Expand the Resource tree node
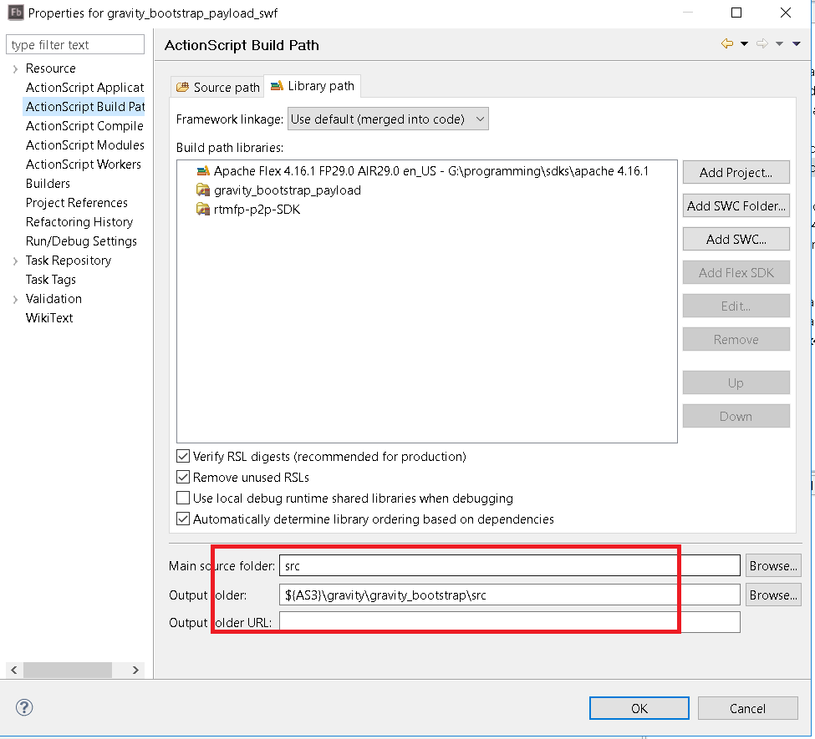The image size is (815, 739). tap(15, 68)
